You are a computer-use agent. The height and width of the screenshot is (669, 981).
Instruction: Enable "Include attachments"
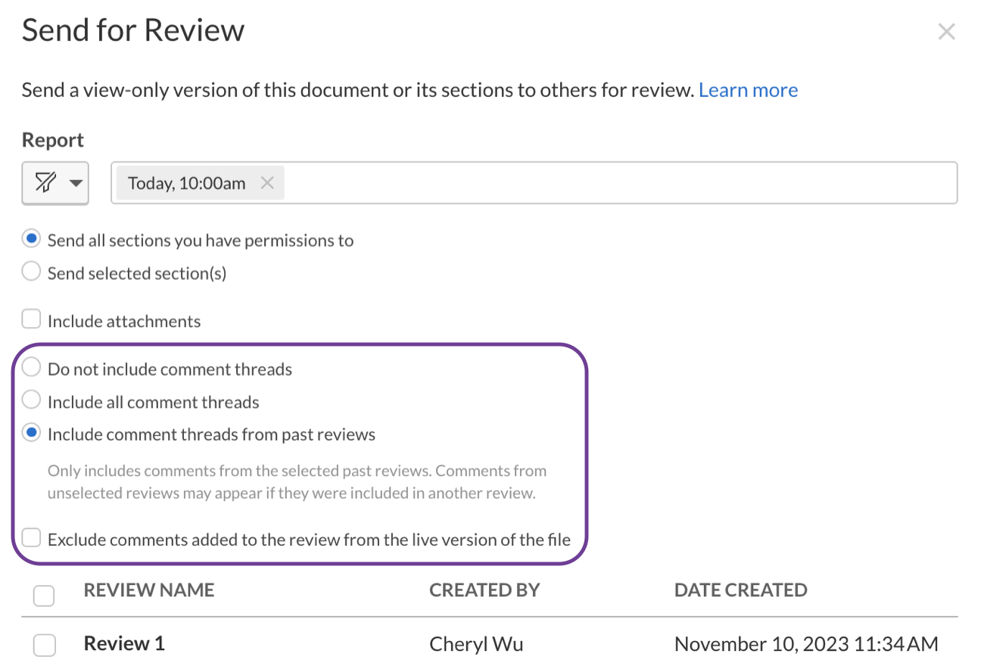point(31,319)
